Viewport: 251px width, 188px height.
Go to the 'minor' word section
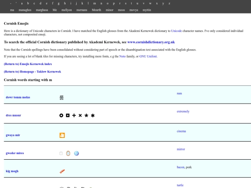pos(110,10)
